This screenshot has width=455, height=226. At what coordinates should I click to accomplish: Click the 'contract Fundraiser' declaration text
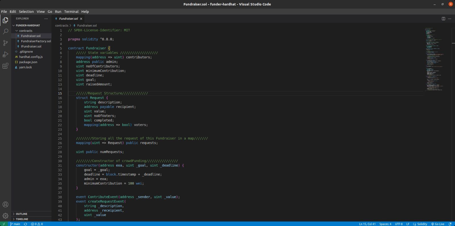87,48
